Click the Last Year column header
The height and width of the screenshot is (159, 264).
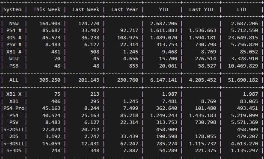125,9
